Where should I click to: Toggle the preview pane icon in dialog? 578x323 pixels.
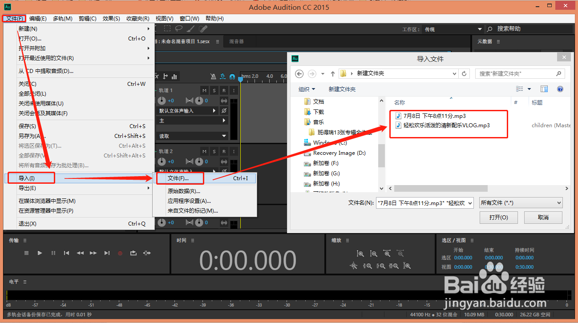pyautogui.click(x=544, y=89)
